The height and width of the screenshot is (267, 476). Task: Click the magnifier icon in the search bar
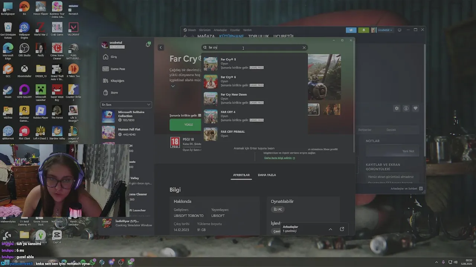coord(205,47)
